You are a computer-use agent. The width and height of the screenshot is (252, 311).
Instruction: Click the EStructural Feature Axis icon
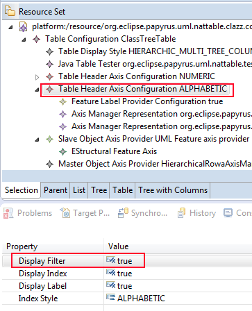63,151
